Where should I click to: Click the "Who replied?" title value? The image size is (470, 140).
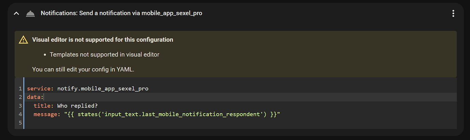pos(77,106)
